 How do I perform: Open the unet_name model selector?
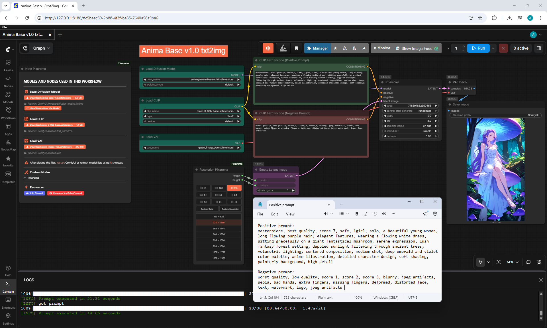192,80
